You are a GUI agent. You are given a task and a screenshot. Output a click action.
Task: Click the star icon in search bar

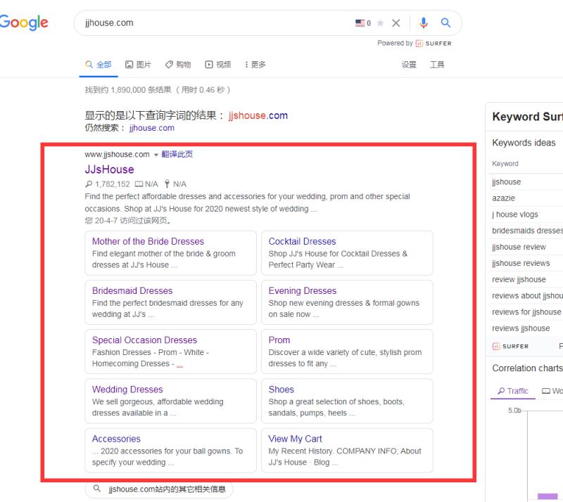pyautogui.click(x=380, y=23)
